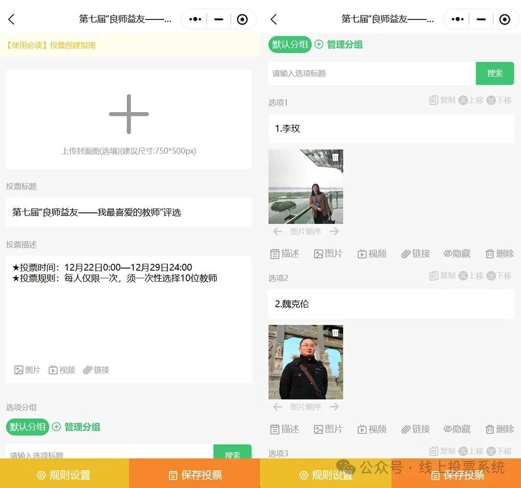Delete option 2 魏克伦 using 删除
This screenshot has width=521, height=488.
(499, 429)
